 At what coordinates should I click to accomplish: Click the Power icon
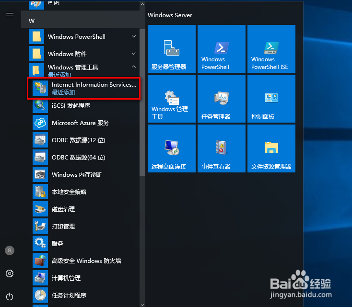pyautogui.click(x=10, y=296)
